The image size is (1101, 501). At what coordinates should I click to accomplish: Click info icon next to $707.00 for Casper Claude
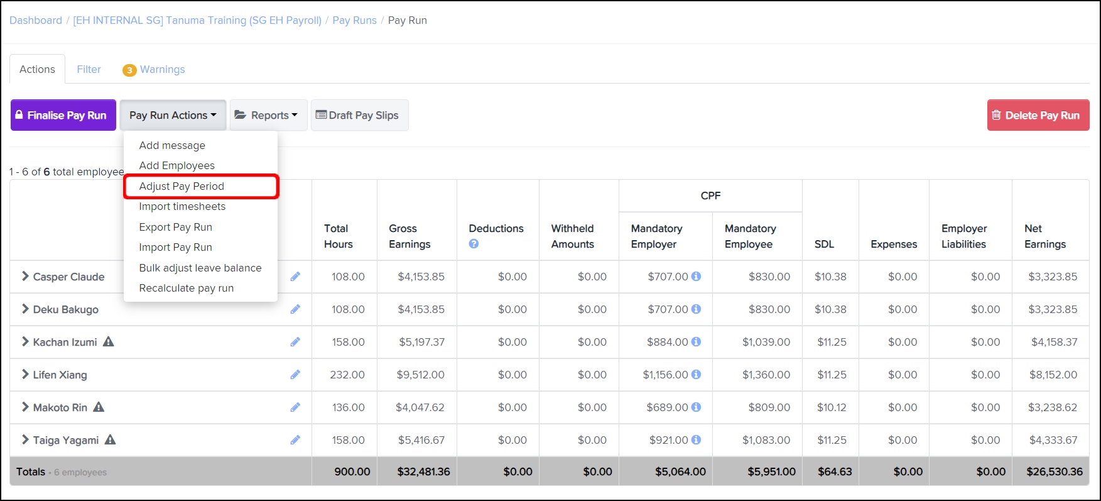[x=696, y=277]
